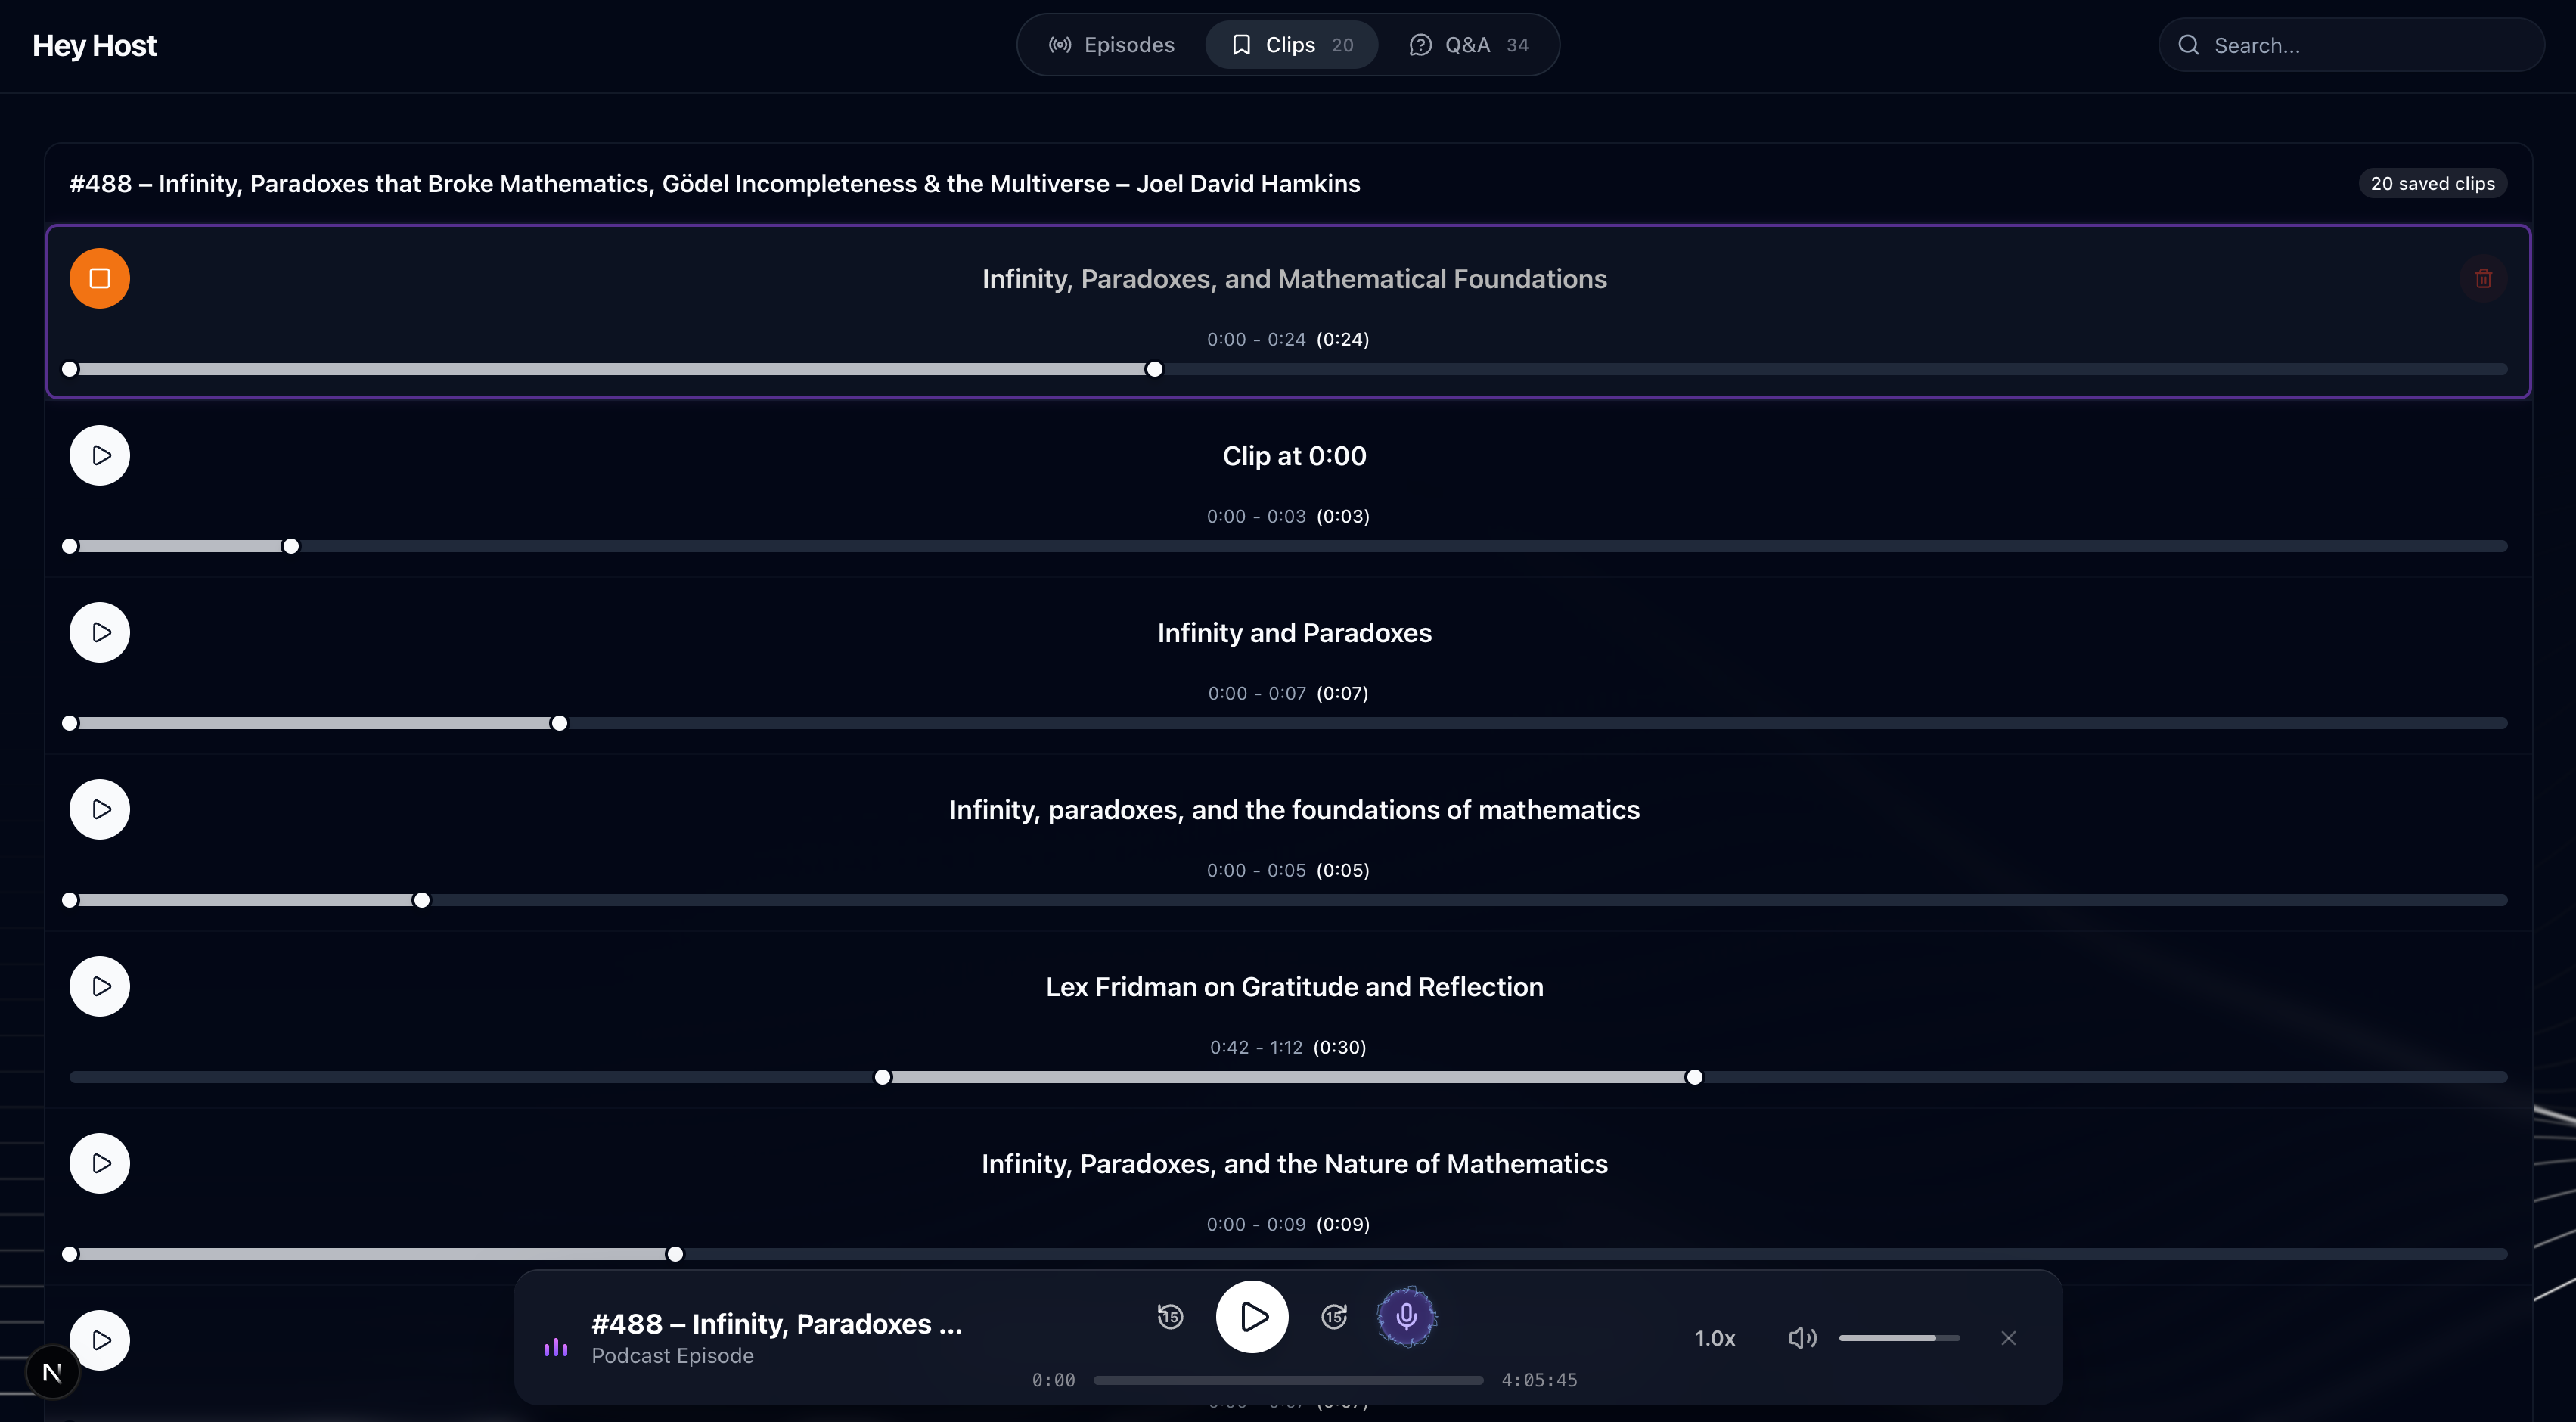Screen dimensions: 2576x1422
Task: Select the Clips tab
Action: (1291, 45)
